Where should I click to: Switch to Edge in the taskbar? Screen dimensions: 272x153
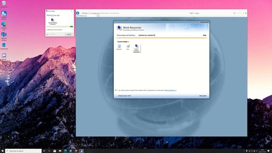65,151
